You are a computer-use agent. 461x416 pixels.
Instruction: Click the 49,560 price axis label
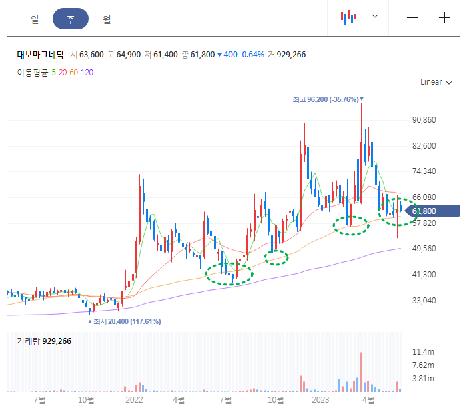pos(424,249)
